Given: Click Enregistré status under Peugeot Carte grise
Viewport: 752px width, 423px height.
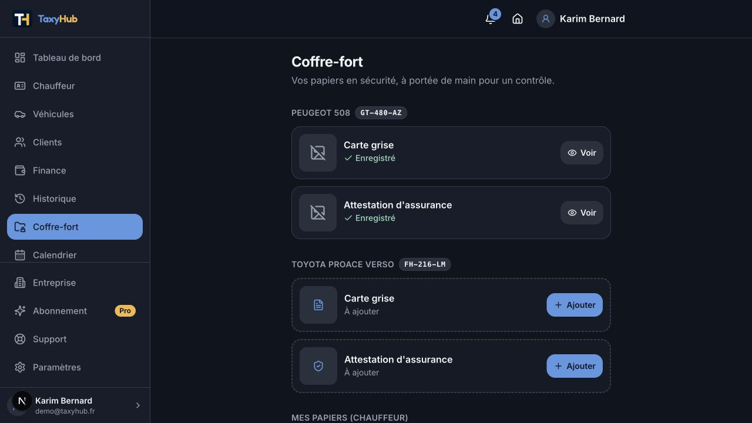Looking at the screenshot, I should (370, 158).
